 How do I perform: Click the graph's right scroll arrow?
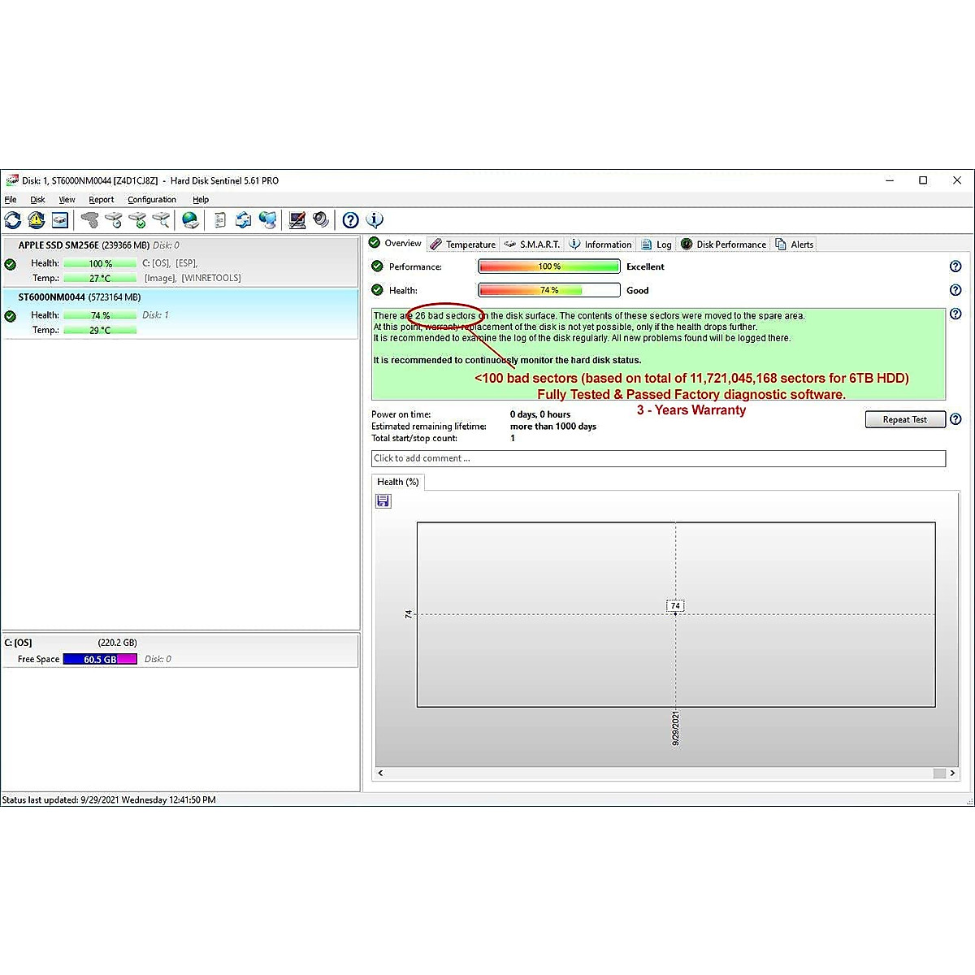click(x=952, y=773)
